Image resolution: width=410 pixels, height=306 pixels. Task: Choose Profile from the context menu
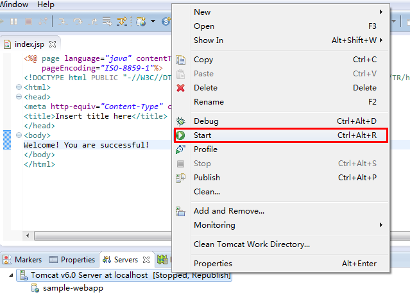coord(282,149)
